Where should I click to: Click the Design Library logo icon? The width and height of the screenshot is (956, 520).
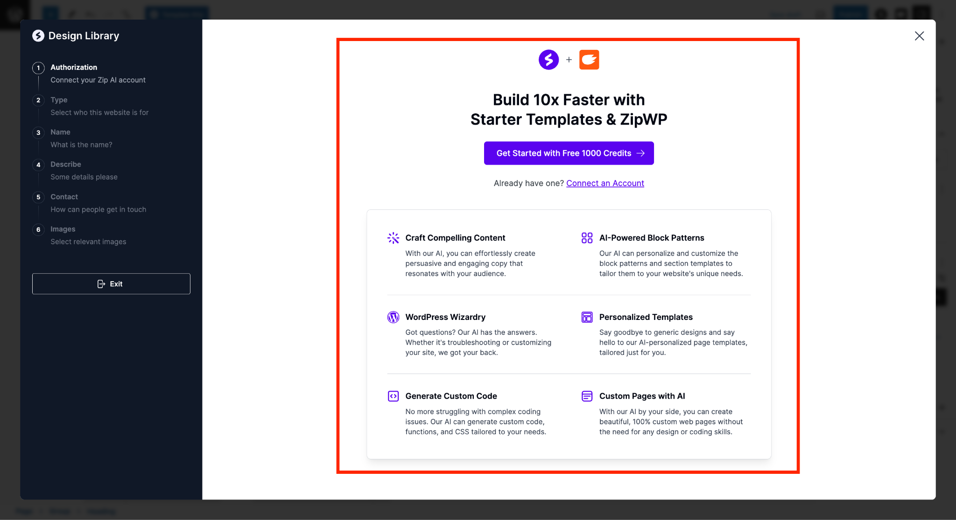(38, 36)
